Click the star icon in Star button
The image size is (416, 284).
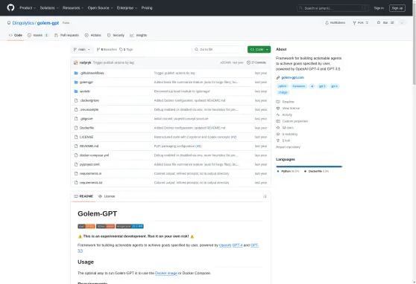point(379,23)
